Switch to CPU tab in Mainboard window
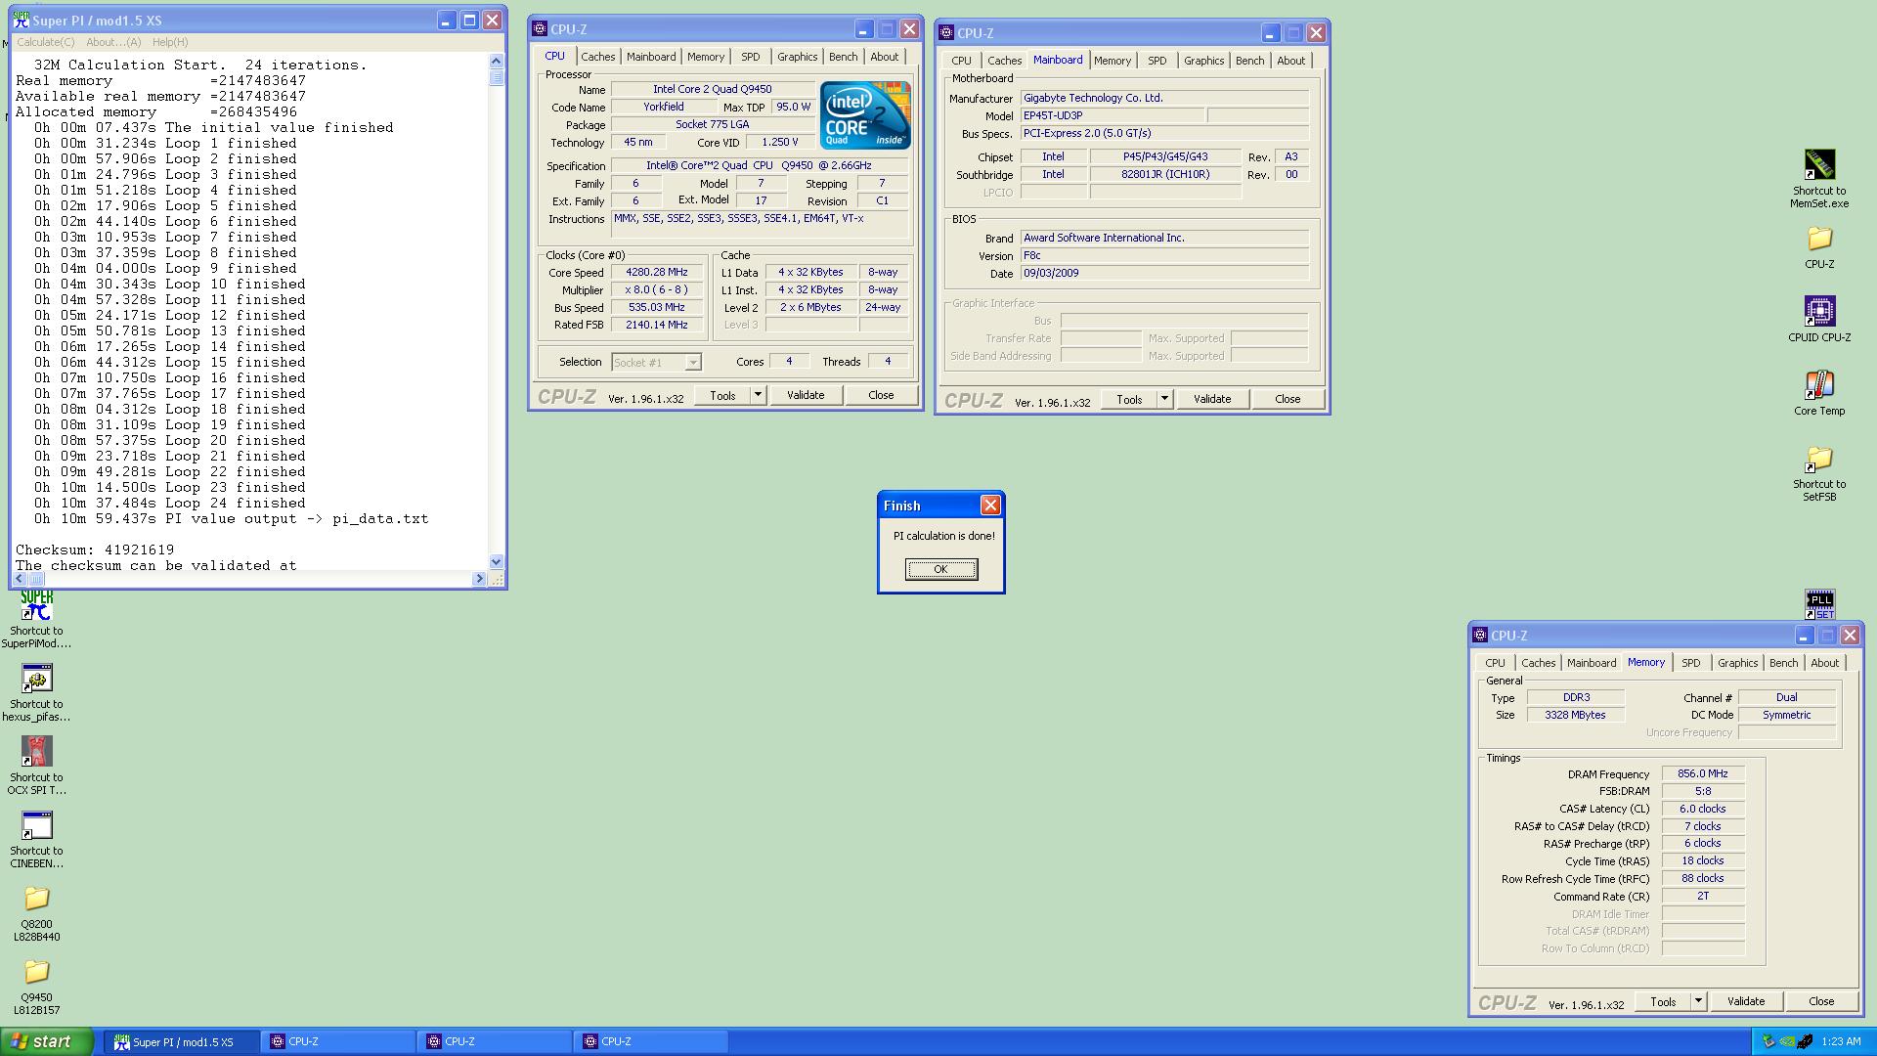Screen dimensions: 1877x1056 click(961, 61)
